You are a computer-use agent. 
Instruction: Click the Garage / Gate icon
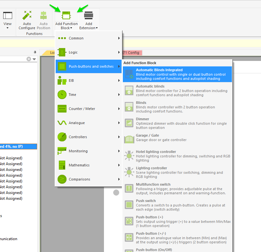pyautogui.click(x=129, y=139)
